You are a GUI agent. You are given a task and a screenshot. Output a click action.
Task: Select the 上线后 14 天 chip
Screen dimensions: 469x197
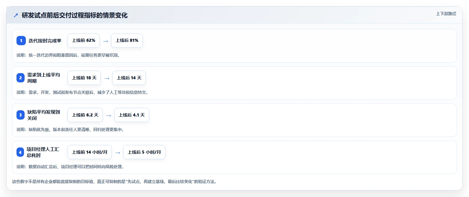click(x=129, y=78)
